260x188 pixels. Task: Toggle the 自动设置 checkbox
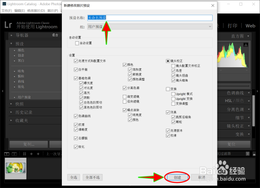77,43
